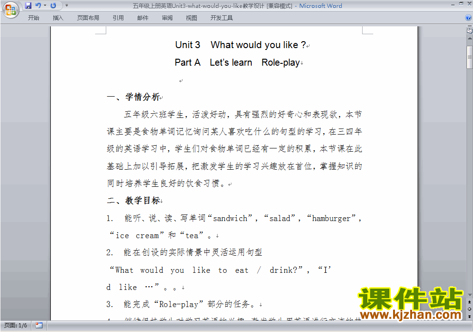Click the paragraph line starting 五年级六班学生
The width and height of the screenshot is (473, 332).
pyautogui.click(x=243, y=115)
